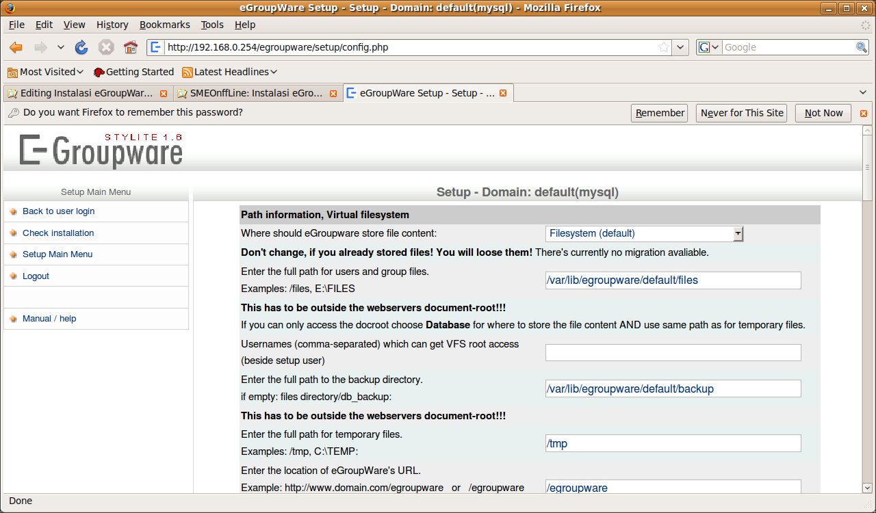The image size is (876, 513).
Task: Go to Setup Main Menu link
Action: pos(57,254)
